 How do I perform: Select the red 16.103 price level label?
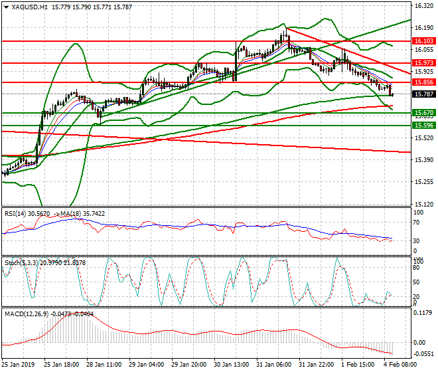point(424,41)
